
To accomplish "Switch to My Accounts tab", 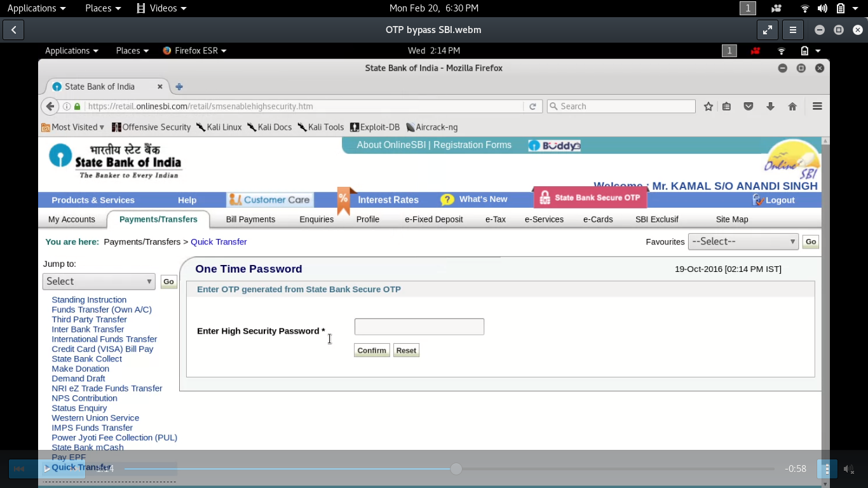I will tap(72, 219).
